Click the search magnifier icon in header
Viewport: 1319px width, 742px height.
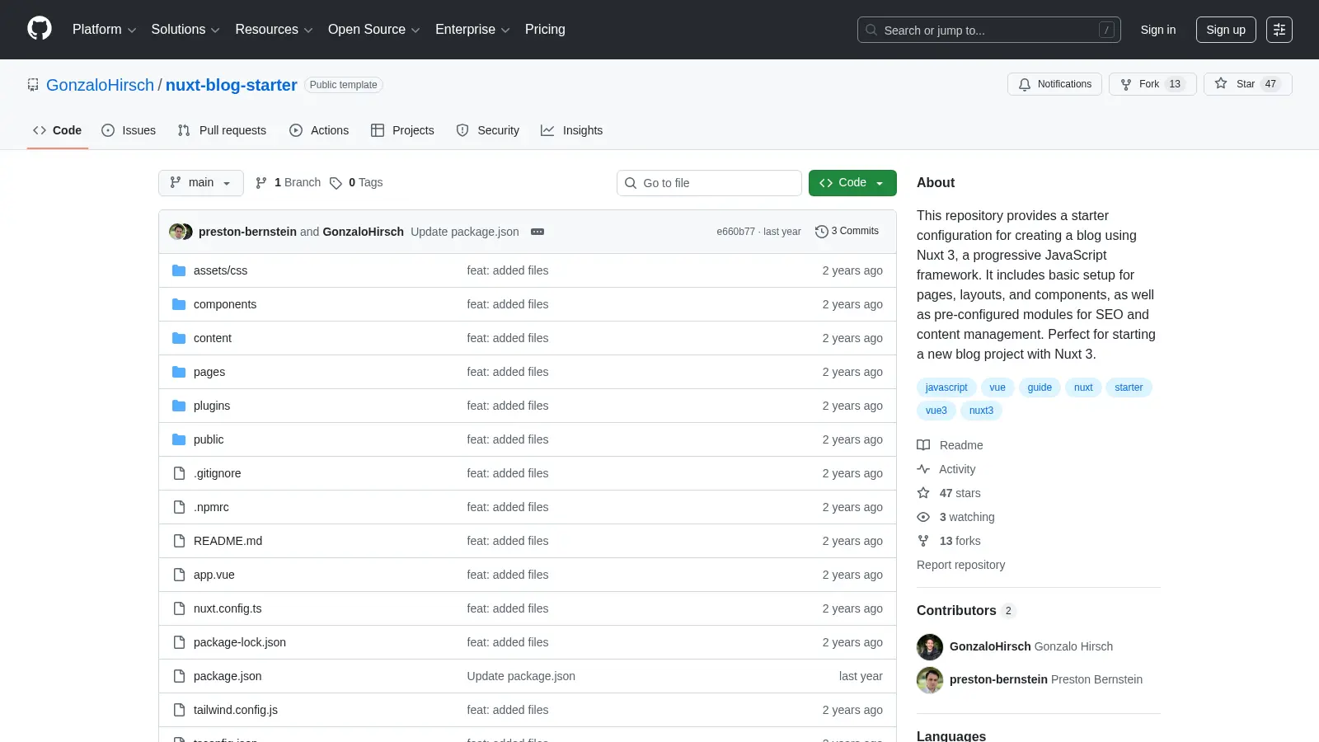[x=871, y=30]
